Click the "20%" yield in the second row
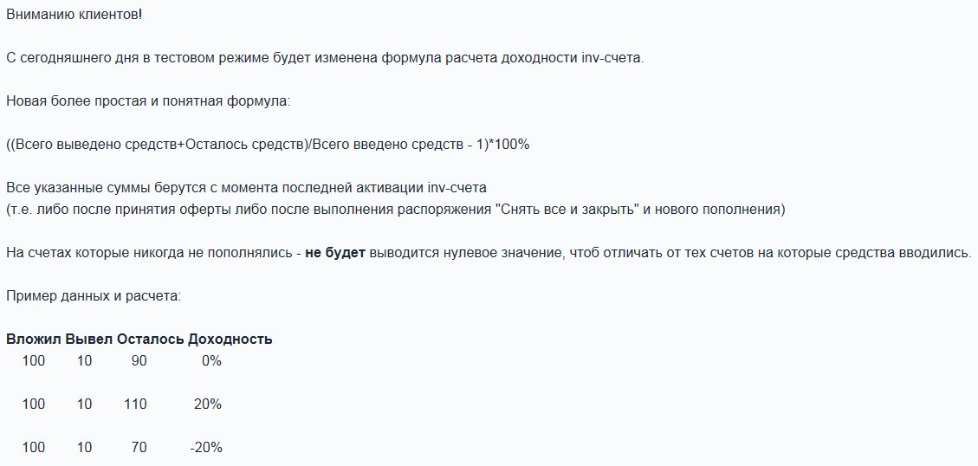 pyautogui.click(x=208, y=404)
